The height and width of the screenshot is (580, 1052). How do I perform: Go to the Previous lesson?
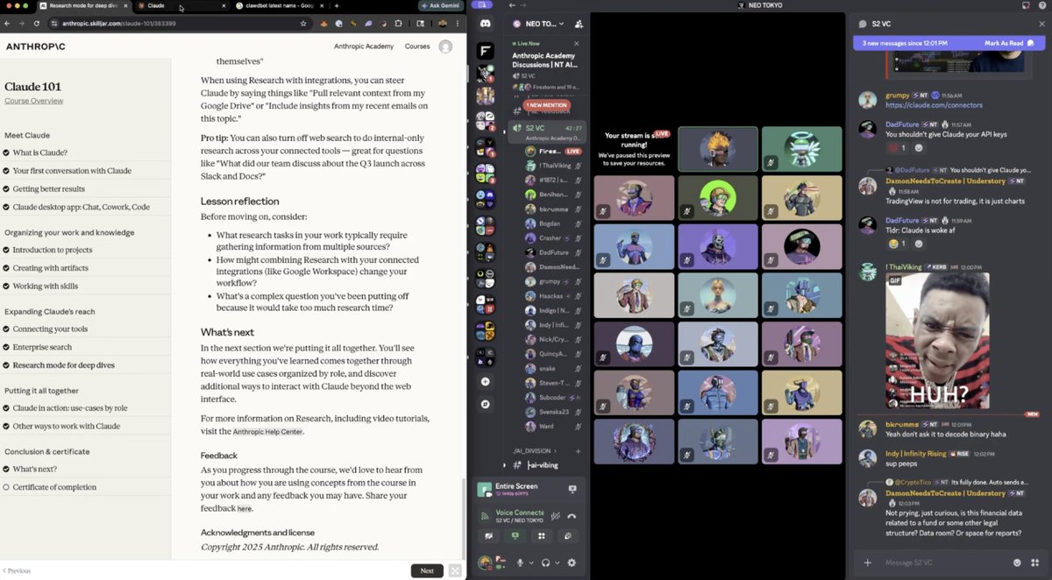tap(17, 570)
